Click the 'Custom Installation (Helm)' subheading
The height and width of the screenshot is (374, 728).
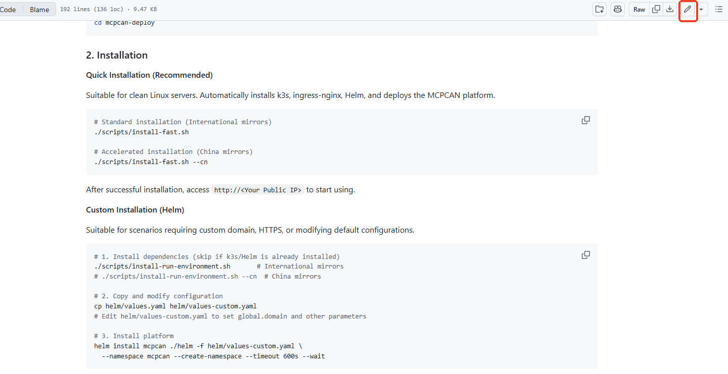(x=135, y=209)
